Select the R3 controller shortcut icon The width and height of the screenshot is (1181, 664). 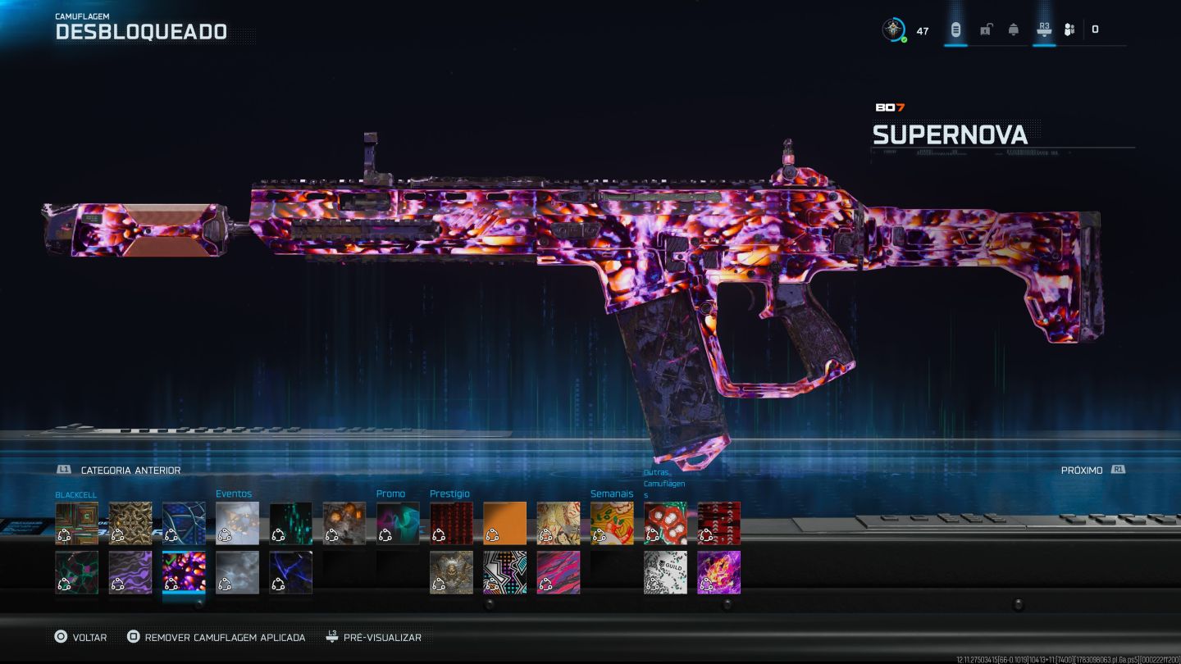tap(1044, 30)
